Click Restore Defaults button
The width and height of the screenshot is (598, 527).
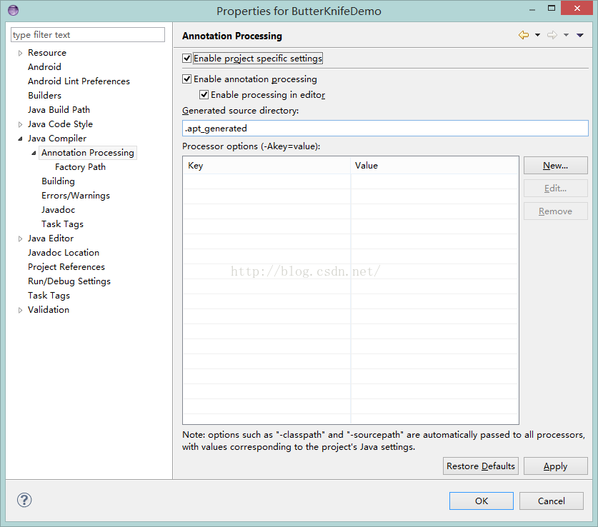[481, 466]
